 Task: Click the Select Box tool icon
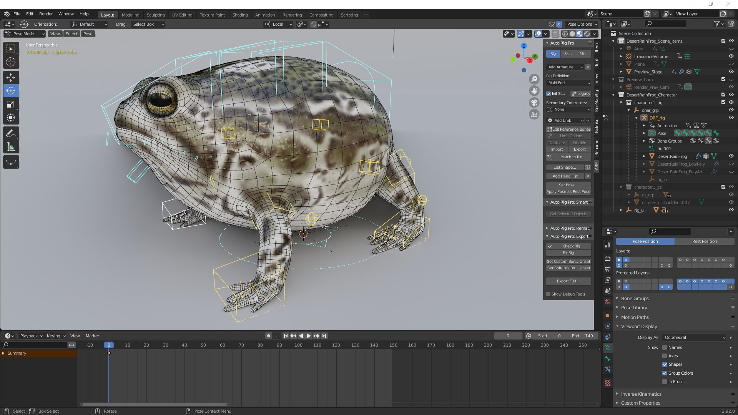(x=11, y=48)
